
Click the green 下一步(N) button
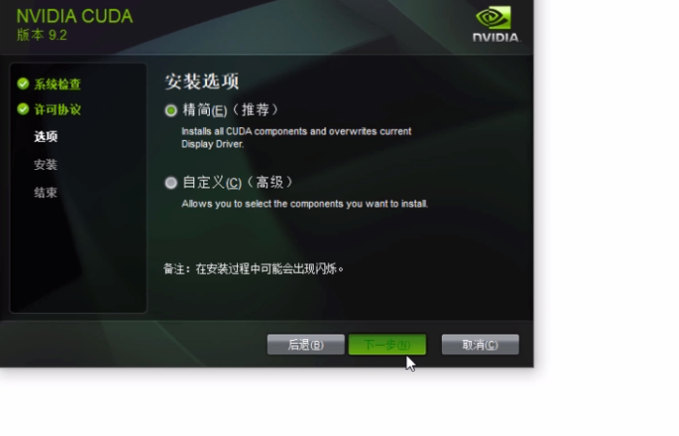[x=388, y=345]
